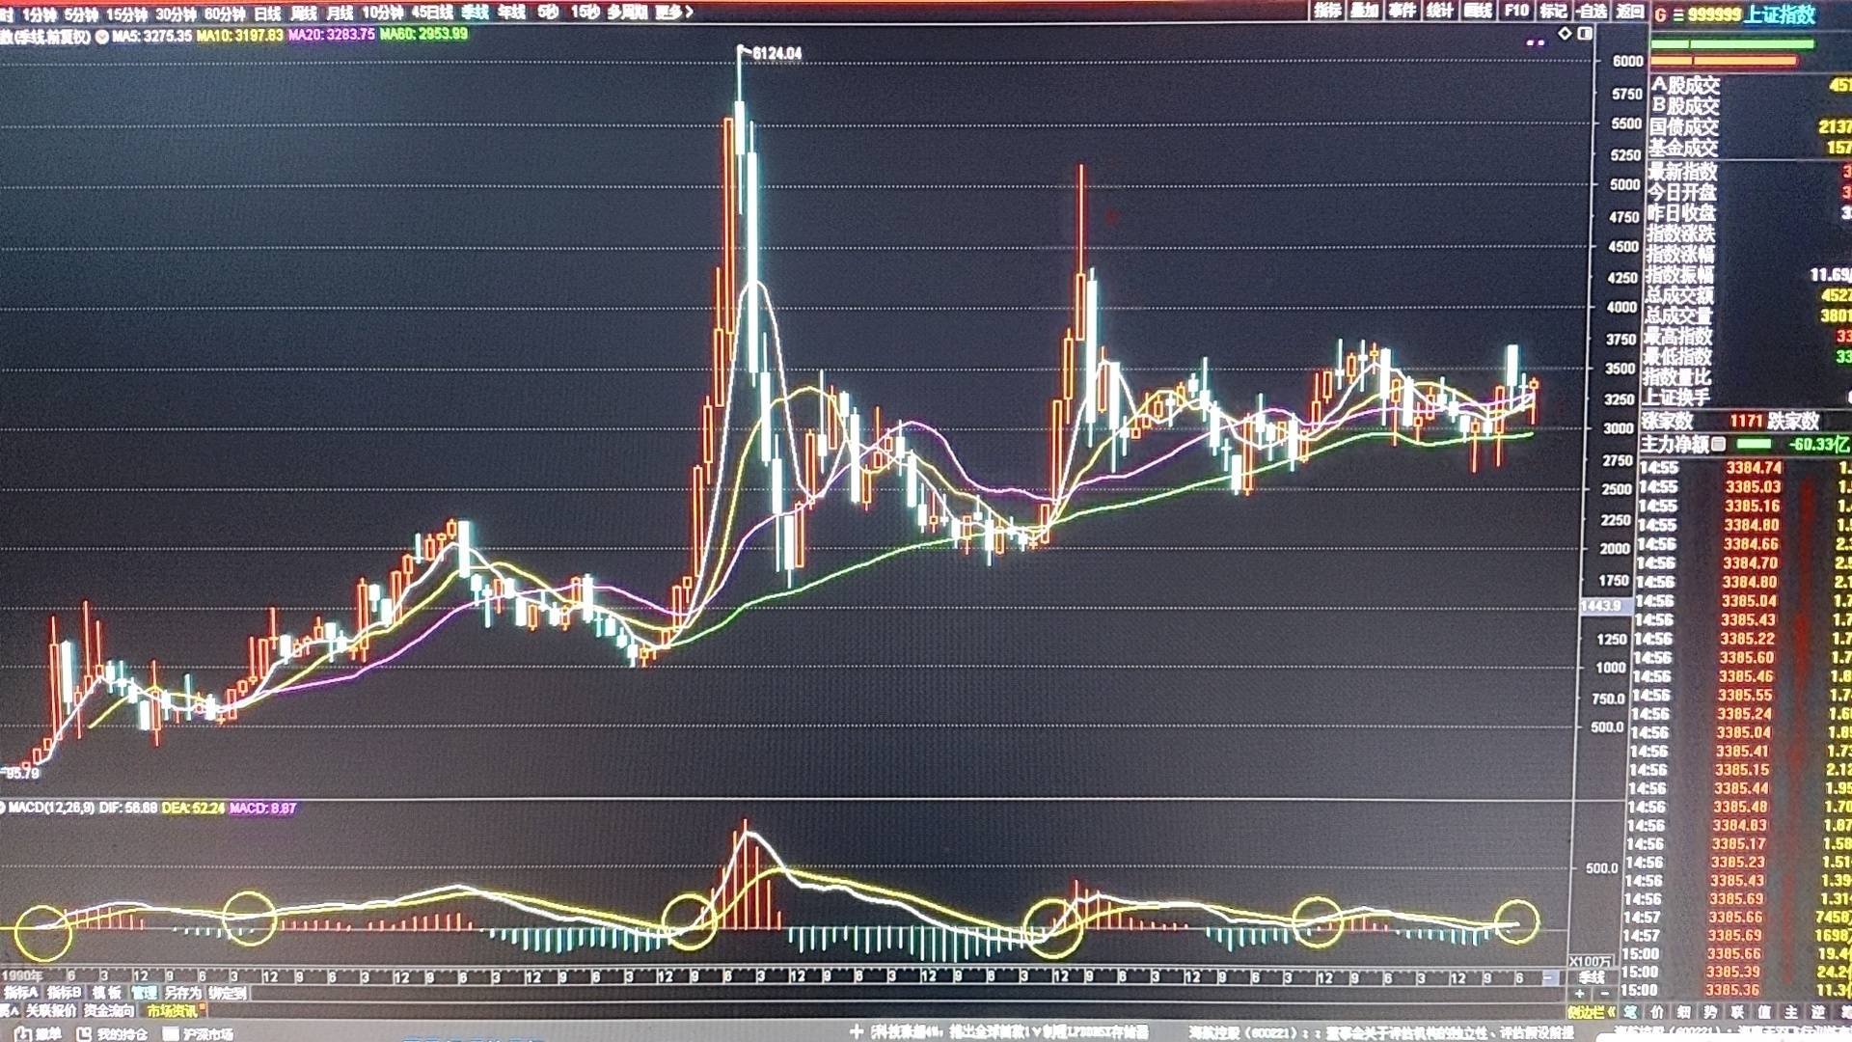This screenshot has width=1852, height=1042.
Task: Click the F10 company info button
Action: coord(1516,11)
